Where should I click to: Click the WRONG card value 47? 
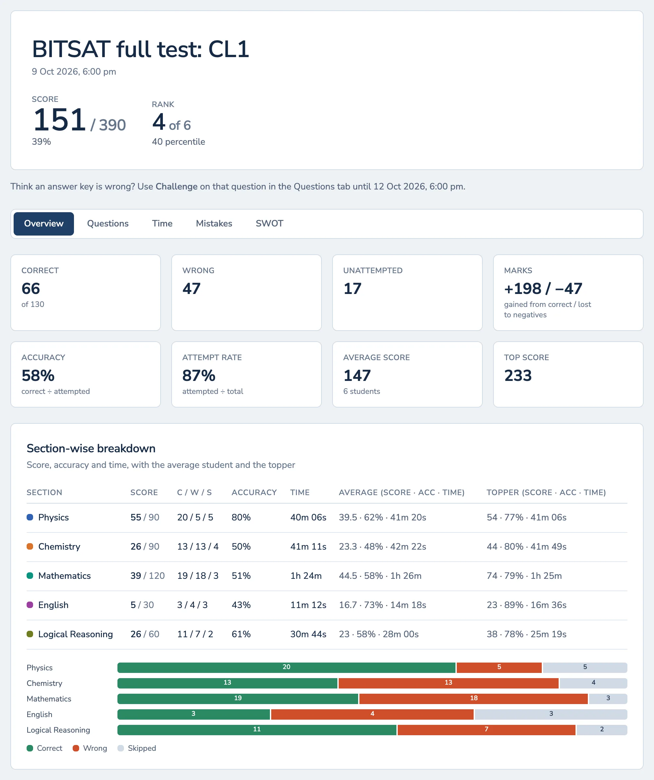click(192, 288)
